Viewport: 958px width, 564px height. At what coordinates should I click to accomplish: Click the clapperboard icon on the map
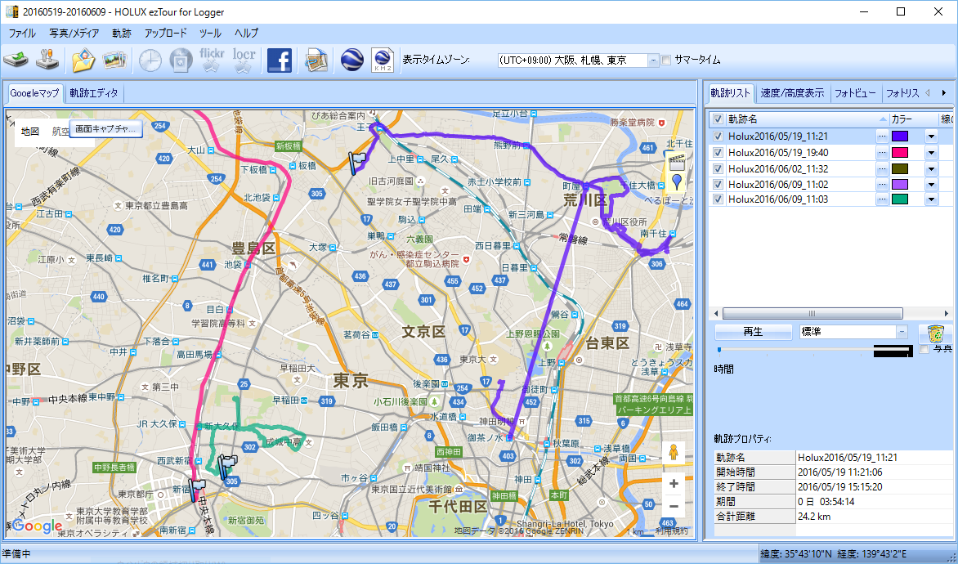676,163
